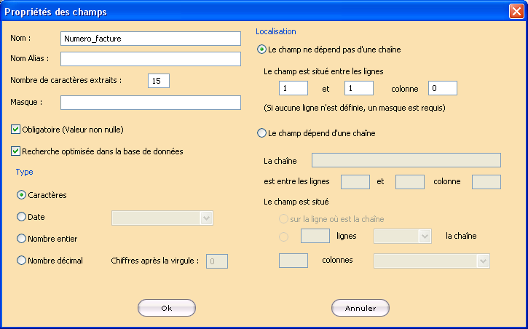Open the Date format dropdown

(162, 218)
